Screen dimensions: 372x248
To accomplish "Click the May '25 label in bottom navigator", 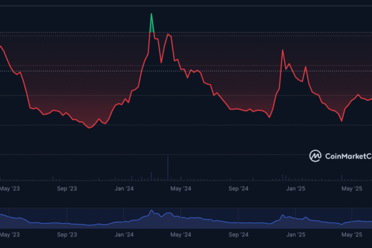I will (352, 236).
